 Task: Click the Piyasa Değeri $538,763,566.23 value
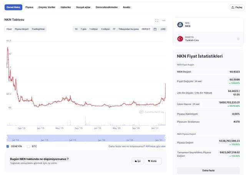(x=229, y=141)
